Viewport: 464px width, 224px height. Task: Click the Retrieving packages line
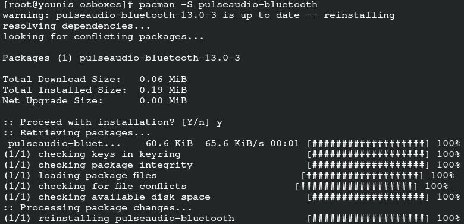click(x=77, y=132)
